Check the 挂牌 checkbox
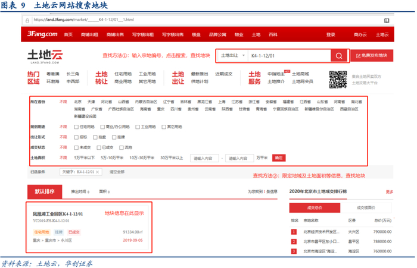This screenshot has width=417, height=268. (114, 137)
